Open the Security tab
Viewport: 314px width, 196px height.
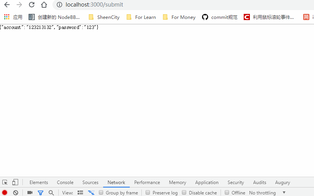[x=236, y=182]
